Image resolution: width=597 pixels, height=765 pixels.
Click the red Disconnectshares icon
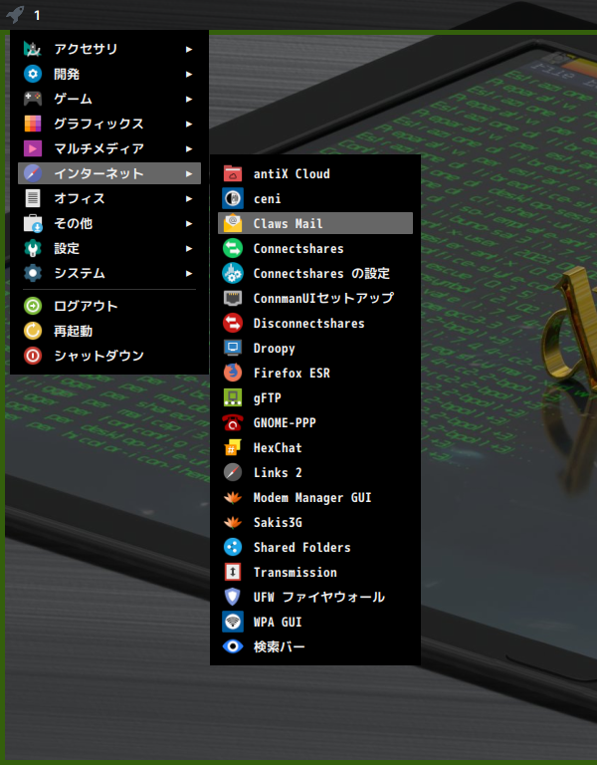pyautogui.click(x=233, y=323)
